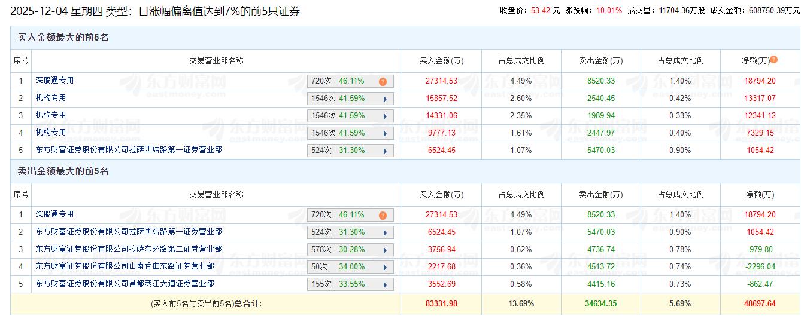Click the arrow icon for 拉萨团结路第一证券营业部 in the sell table

tap(384, 233)
